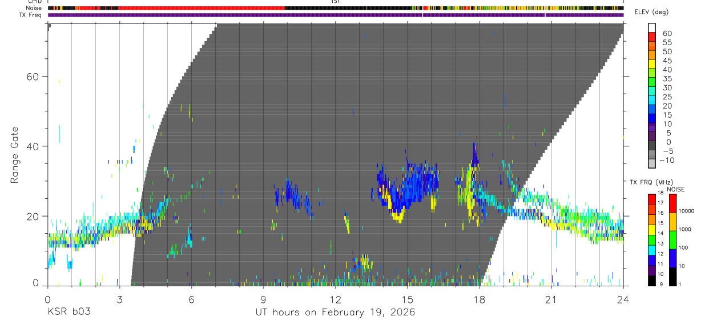The image size is (701, 324).
Task: Pick the red segment of TX FRQ bar
Action: tap(652, 199)
